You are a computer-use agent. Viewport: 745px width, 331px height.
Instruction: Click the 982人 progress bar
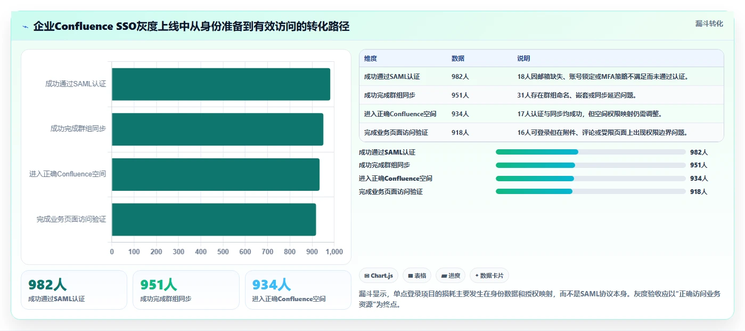[591, 152]
